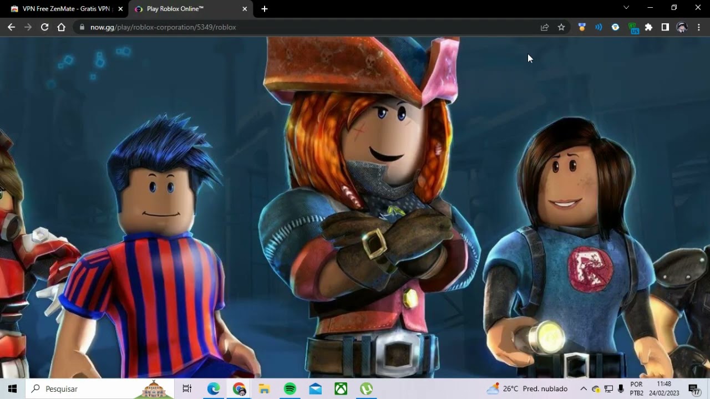Change the POR PTB2 input language

click(636, 389)
